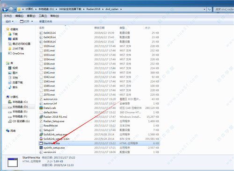
Task: Open the 组织 dropdown in the toolbar
Action: 9,21
